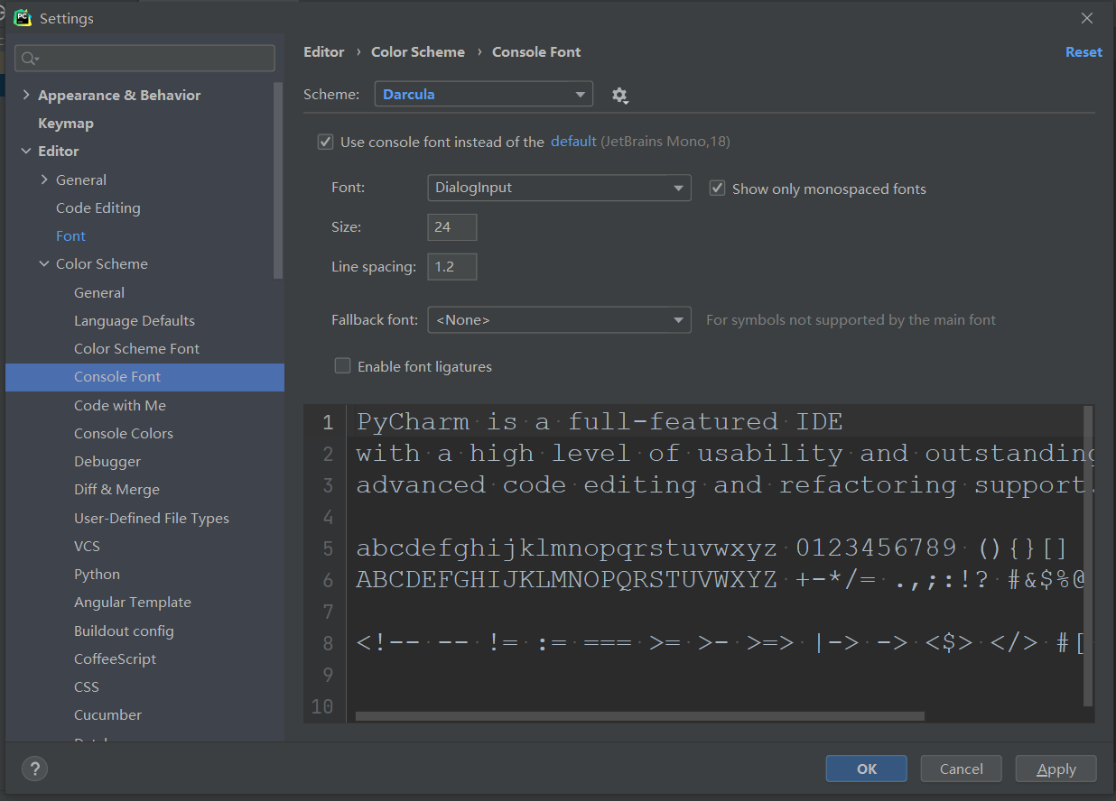Open the help question mark button
Viewport: 1116px width, 801px height.
(35, 769)
